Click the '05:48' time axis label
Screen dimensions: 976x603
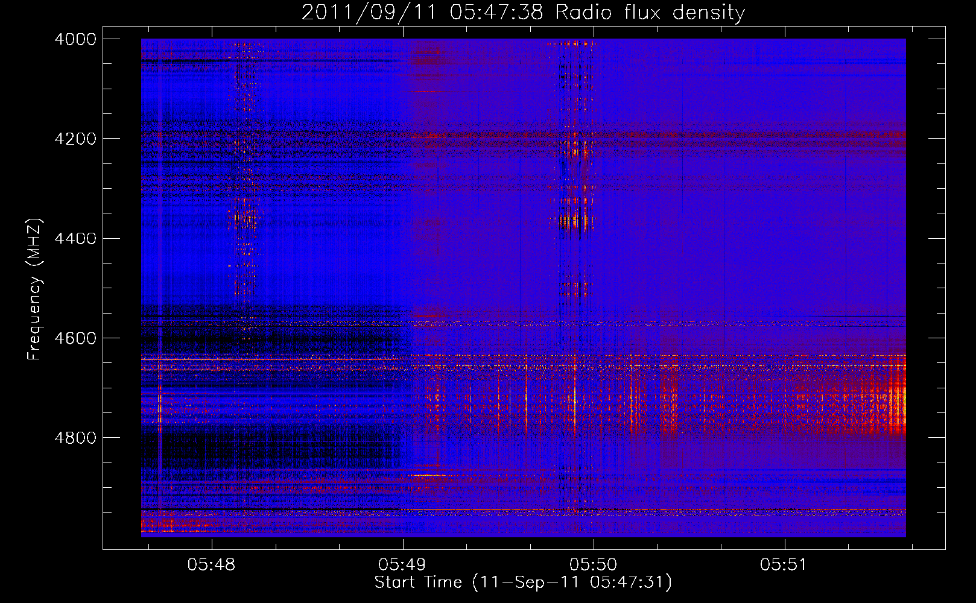(x=211, y=565)
